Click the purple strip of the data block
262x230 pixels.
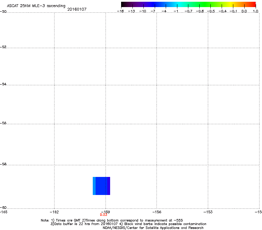click(x=109, y=186)
